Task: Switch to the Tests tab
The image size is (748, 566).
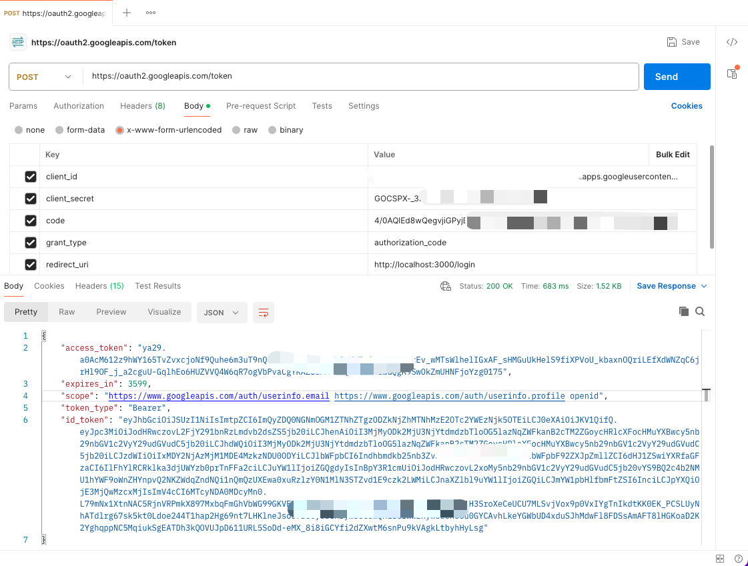Action: 322,106
